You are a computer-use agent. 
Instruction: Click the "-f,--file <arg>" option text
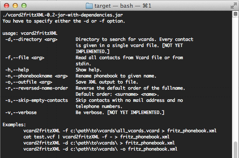click(25, 57)
